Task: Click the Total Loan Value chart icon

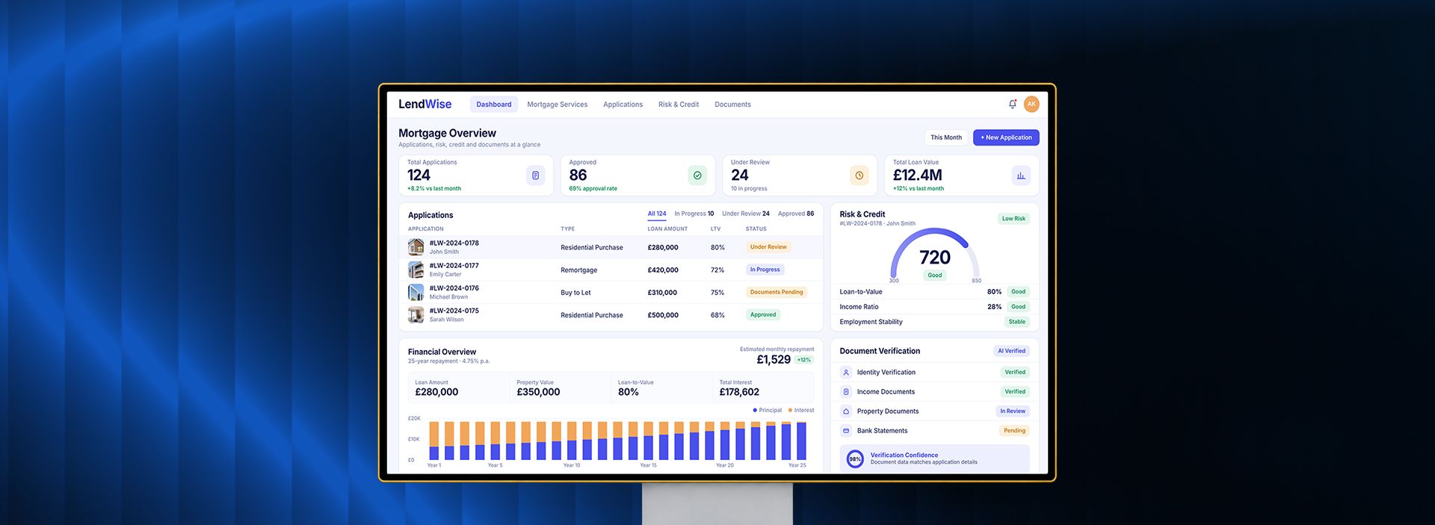Action: pos(1021,175)
